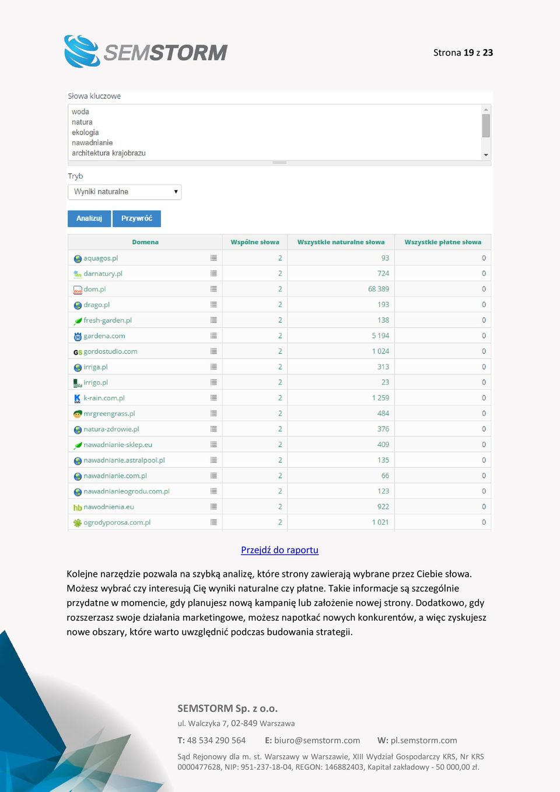The image size is (560, 792).
Task: Click the keywords scrollbar thumb
Action: [486, 125]
